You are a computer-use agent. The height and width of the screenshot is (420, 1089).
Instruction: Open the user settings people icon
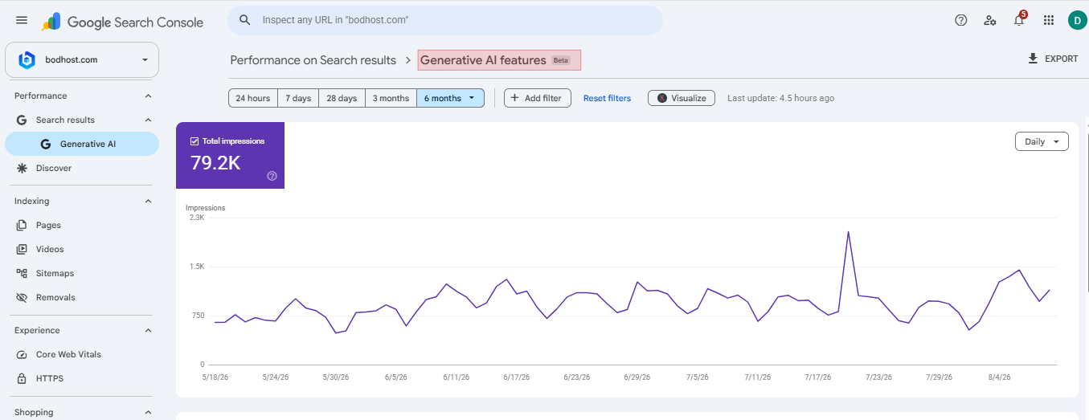[990, 20]
